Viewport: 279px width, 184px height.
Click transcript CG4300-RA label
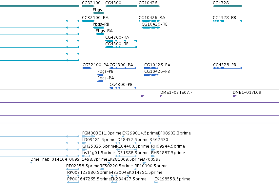point(117,37)
